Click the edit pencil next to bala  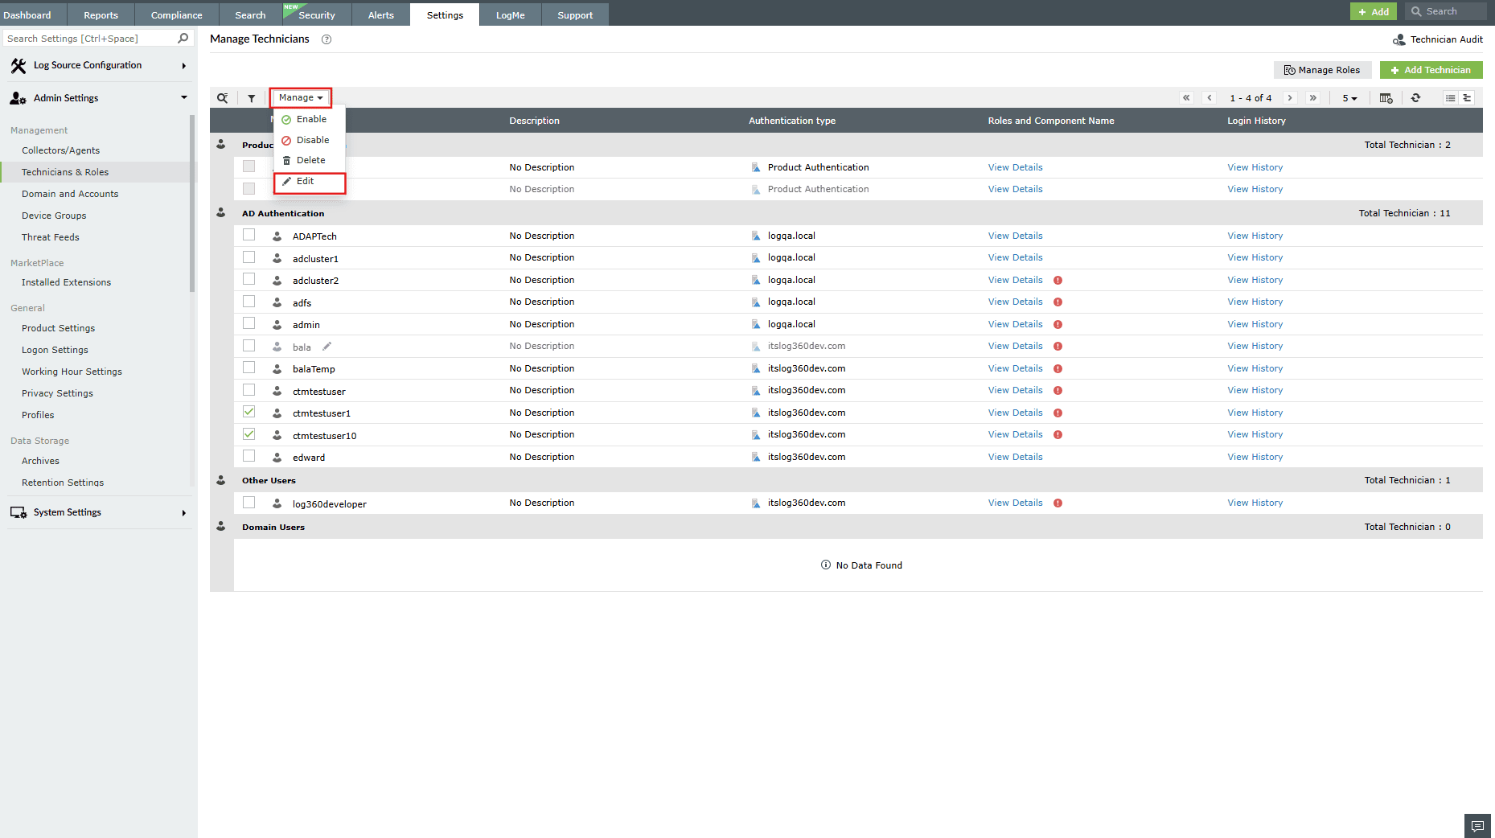(x=327, y=347)
